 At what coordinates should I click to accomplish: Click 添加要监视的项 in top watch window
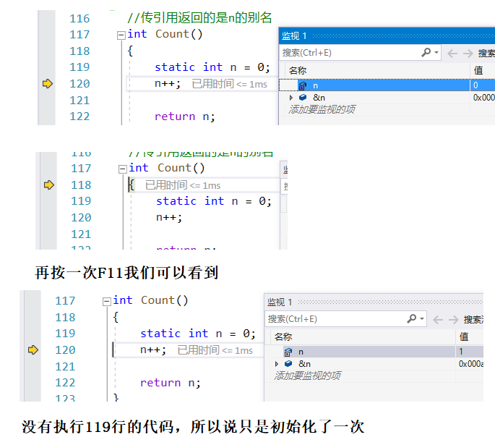(322, 109)
